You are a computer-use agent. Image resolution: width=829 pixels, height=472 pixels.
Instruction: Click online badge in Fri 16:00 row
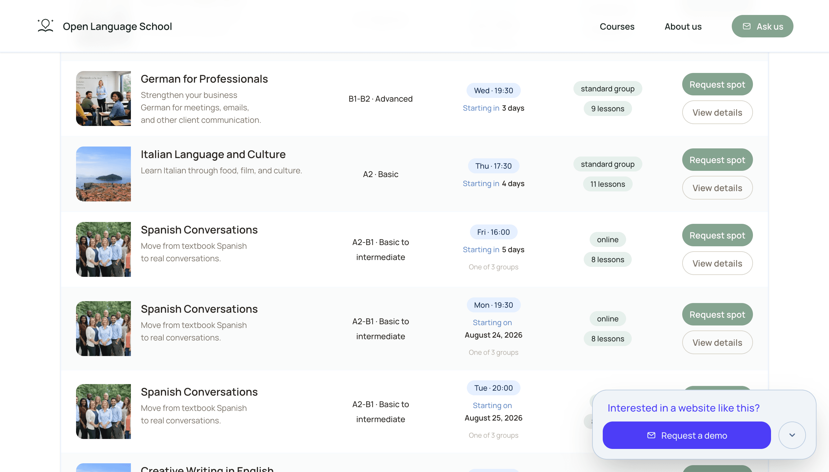click(607, 239)
